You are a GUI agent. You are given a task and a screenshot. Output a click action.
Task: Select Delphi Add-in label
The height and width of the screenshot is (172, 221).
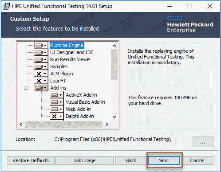click(x=80, y=116)
